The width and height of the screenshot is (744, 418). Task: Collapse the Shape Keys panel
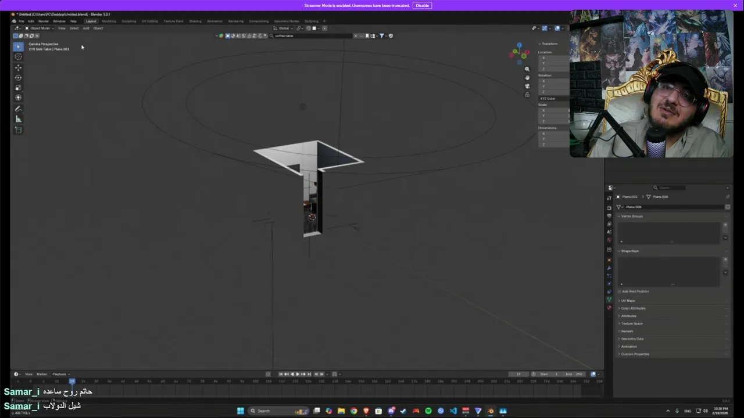629,251
